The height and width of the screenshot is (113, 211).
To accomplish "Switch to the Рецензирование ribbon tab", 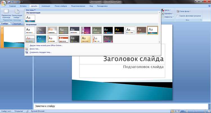I will (78, 6).
